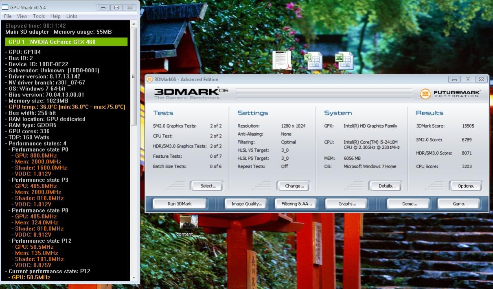Select the GPU 1 - NVIDIA GeForce GTX 460 bar
493x289 pixels.
click(x=66, y=42)
